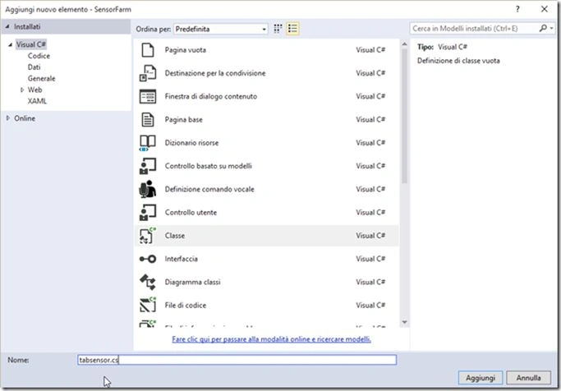
Task: Click the Definizione comando vocale icon
Action: click(147, 189)
